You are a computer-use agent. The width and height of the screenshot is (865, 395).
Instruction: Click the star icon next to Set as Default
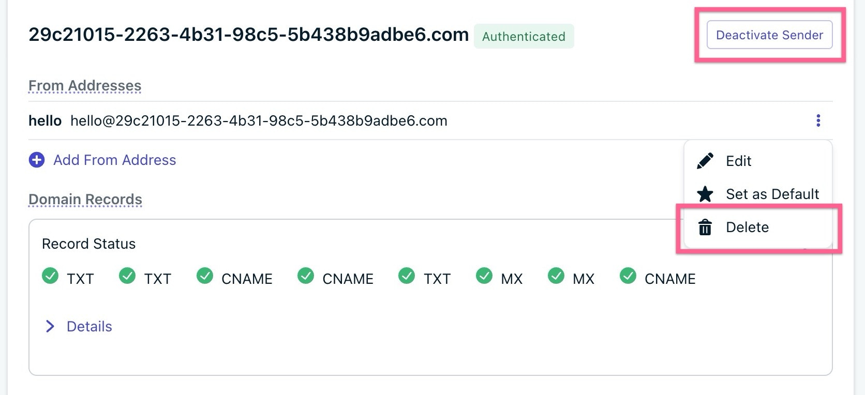pyautogui.click(x=705, y=194)
